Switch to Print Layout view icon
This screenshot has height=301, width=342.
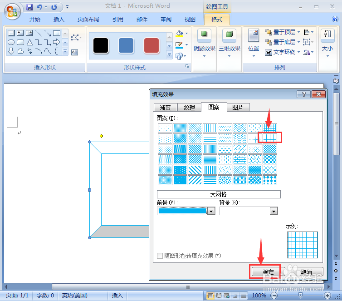click(x=210, y=296)
